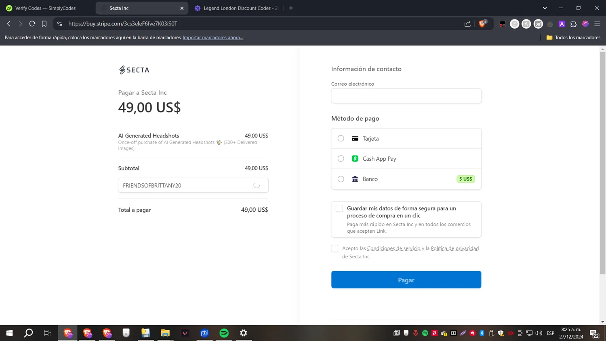Click the Banco building icon

point(355,179)
